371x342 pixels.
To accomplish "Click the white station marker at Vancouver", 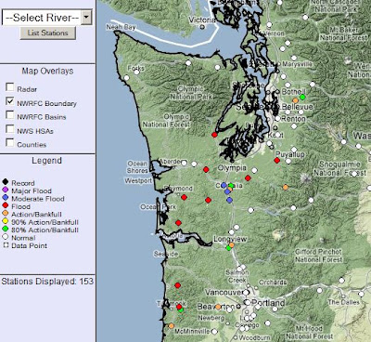I will (246, 292).
